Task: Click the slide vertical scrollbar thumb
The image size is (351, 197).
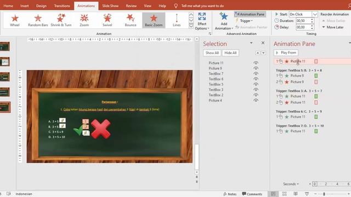Action: (x=197, y=157)
